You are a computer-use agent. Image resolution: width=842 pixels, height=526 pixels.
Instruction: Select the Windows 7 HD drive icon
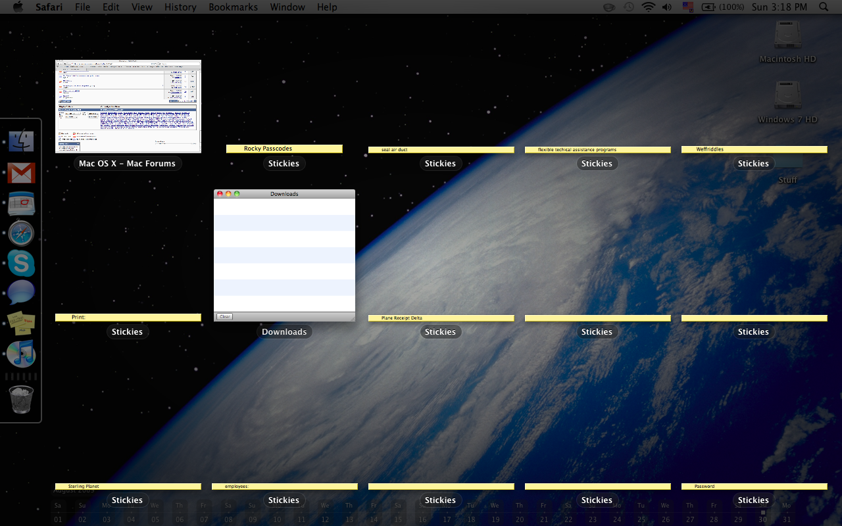(x=787, y=95)
